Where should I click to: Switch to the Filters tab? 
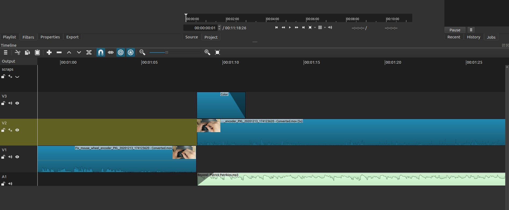click(x=28, y=37)
